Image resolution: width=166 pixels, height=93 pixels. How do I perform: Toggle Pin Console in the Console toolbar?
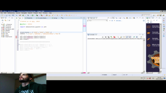[134, 37]
